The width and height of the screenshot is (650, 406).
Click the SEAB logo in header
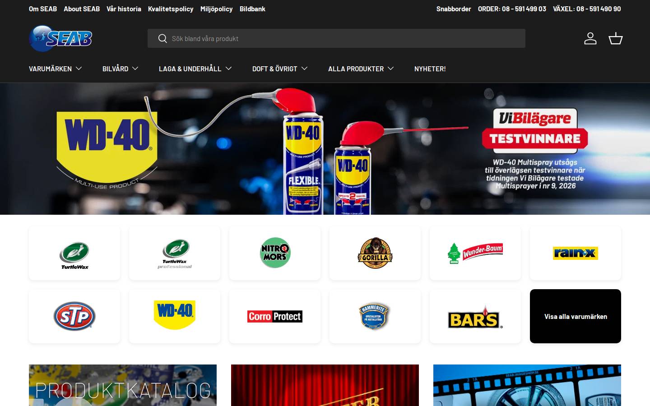pyautogui.click(x=60, y=38)
